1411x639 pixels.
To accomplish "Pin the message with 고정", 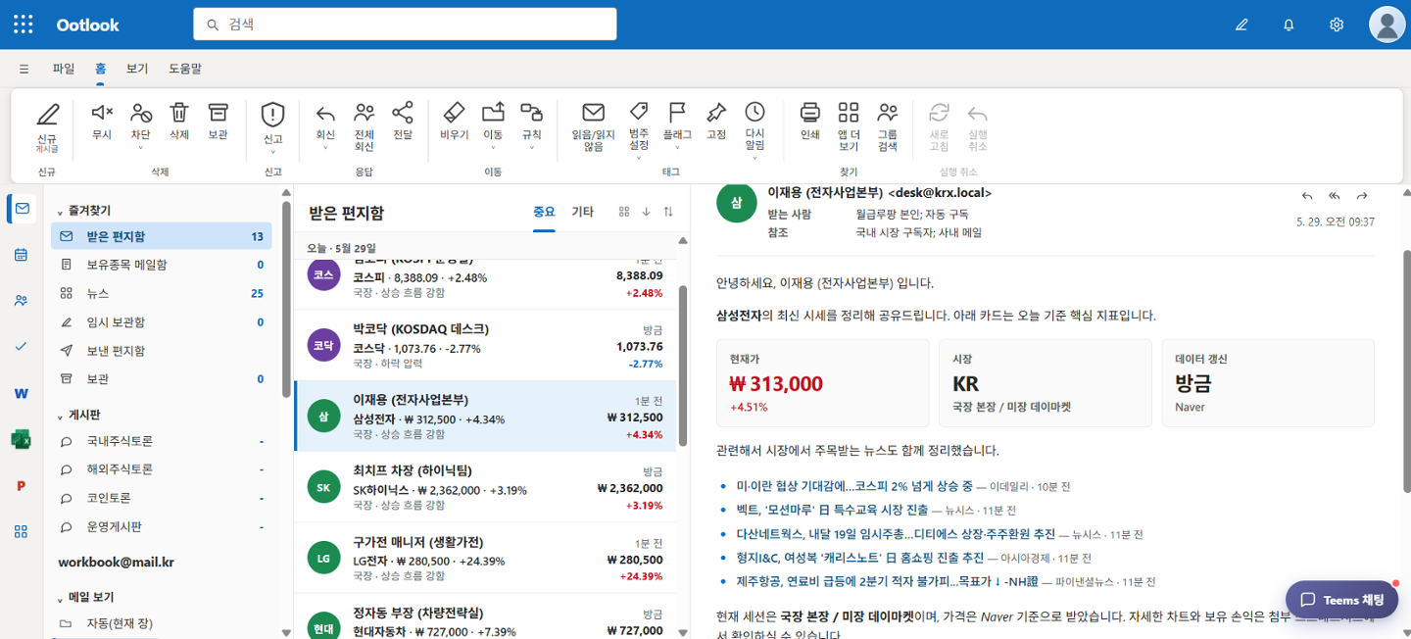I will click(716, 123).
